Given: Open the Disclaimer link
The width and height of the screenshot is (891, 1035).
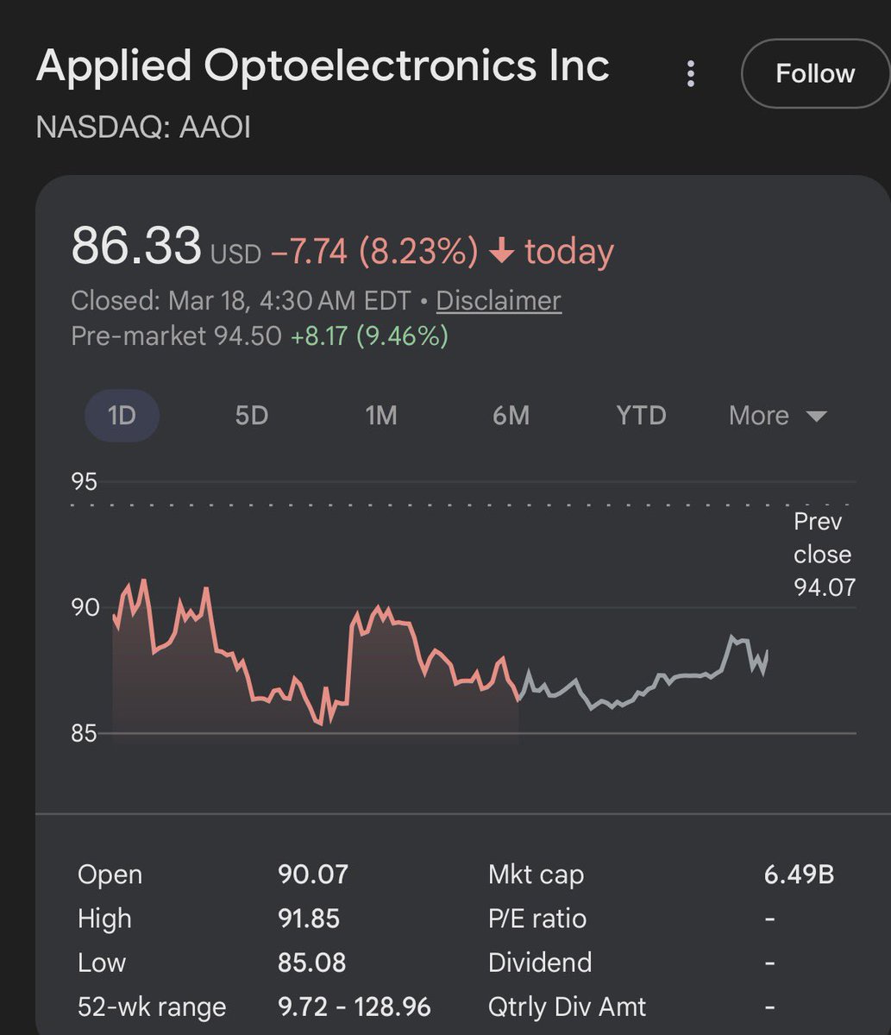Looking at the screenshot, I should [x=499, y=300].
